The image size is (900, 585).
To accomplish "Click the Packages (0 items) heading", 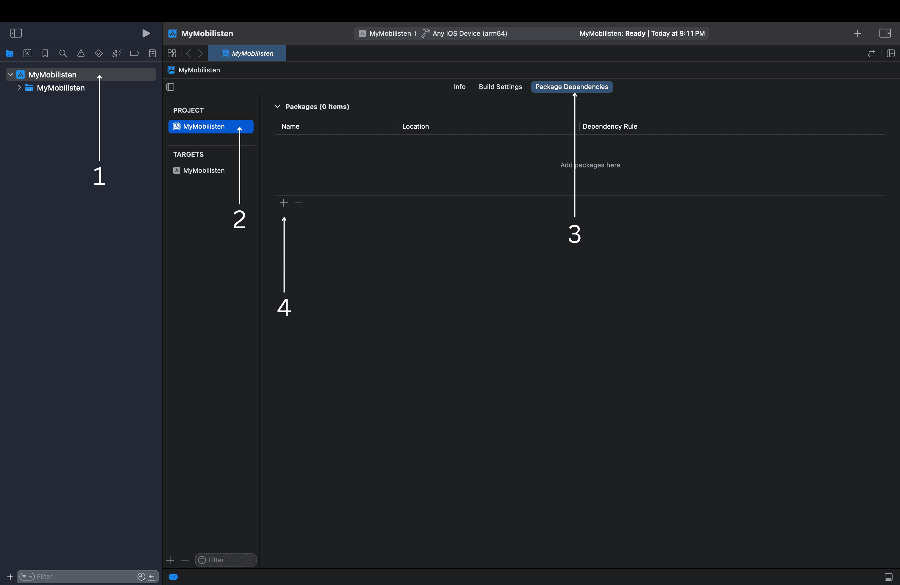I will coord(317,107).
